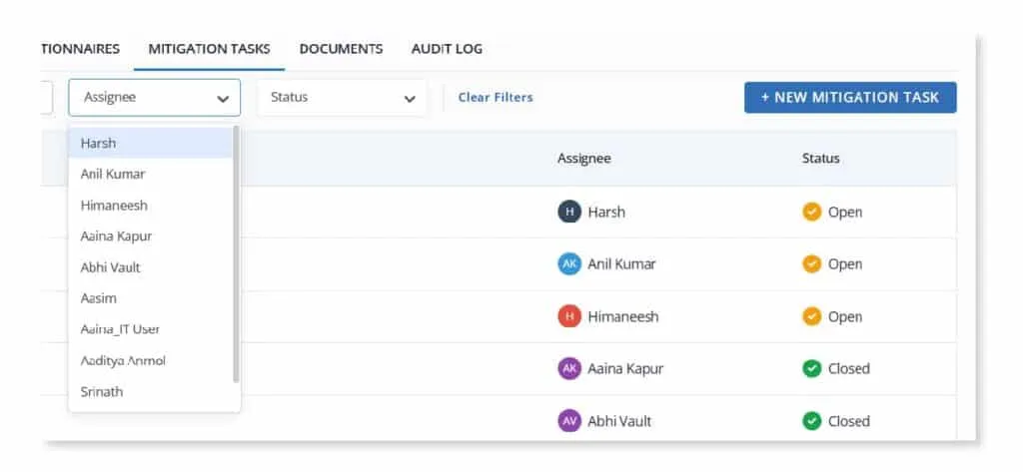The height and width of the screenshot is (472, 1023).
Task: Collapse the Assignee dropdown with its chevron
Action: 223,99
